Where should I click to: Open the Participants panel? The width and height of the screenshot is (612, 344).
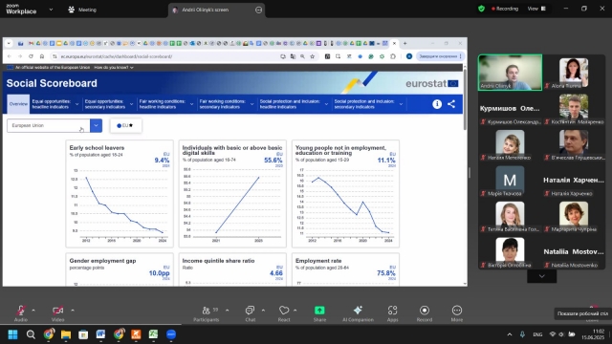pos(207,313)
